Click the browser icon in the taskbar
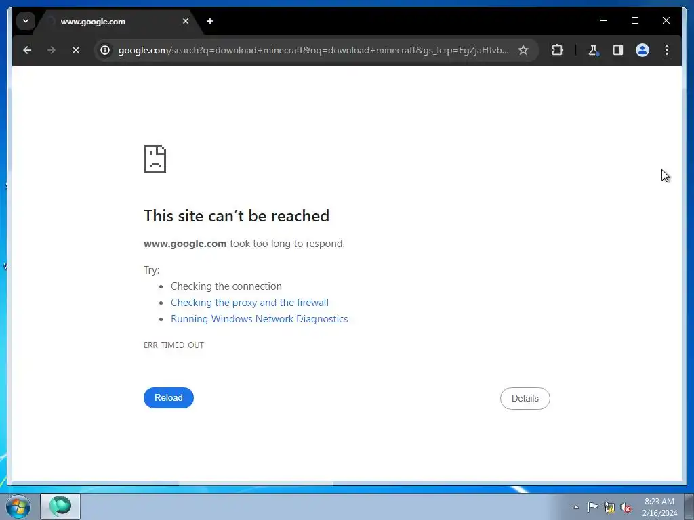Image resolution: width=694 pixels, height=520 pixels. pyautogui.click(x=60, y=506)
